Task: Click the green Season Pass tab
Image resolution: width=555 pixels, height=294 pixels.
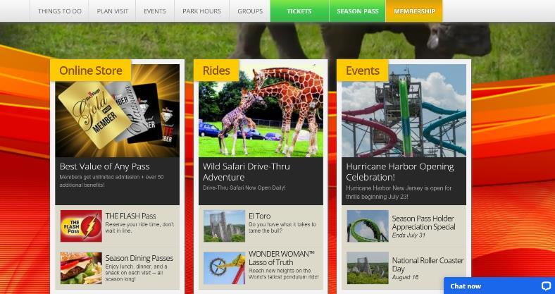Action: [x=358, y=11]
